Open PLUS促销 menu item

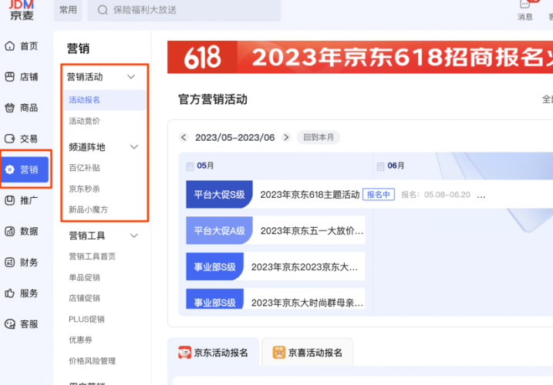[86, 319]
